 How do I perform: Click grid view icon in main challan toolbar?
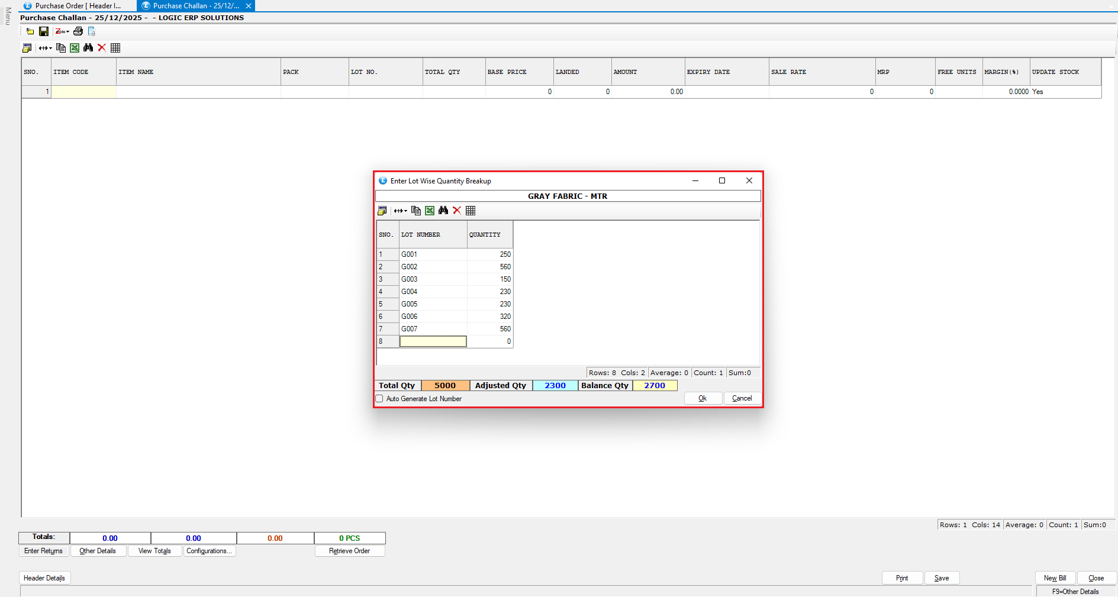tap(115, 48)
